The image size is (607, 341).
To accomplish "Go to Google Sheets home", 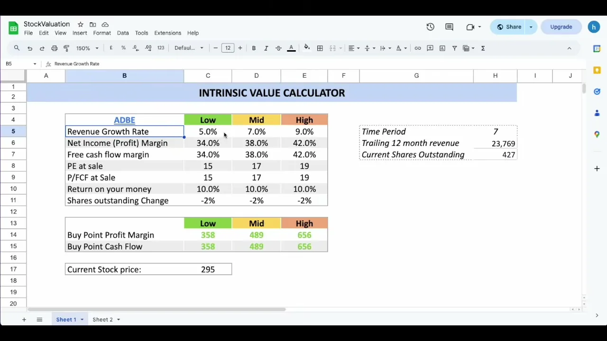I will 13,28.
